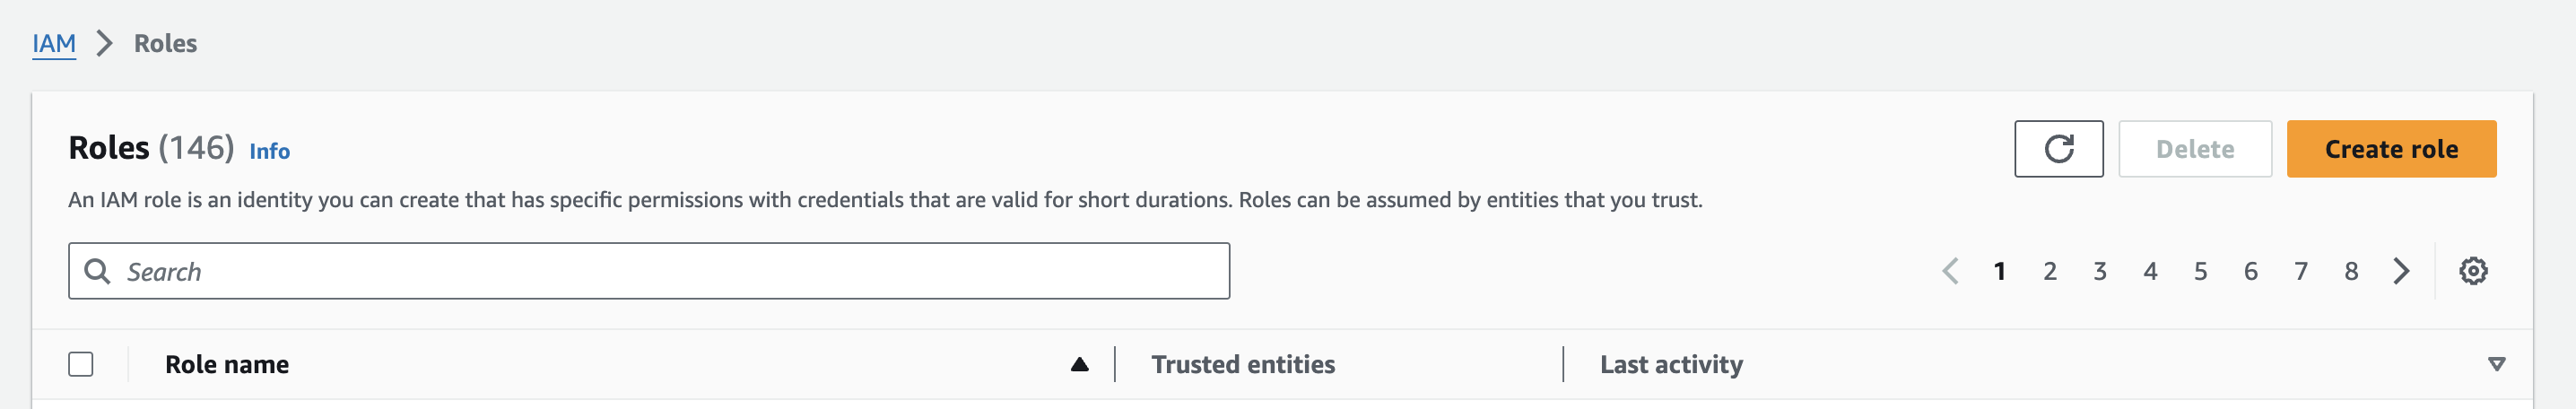Open Last activity sort dropdown triangle
Screen dimensions: 2576x409
tap(2496, 364)
